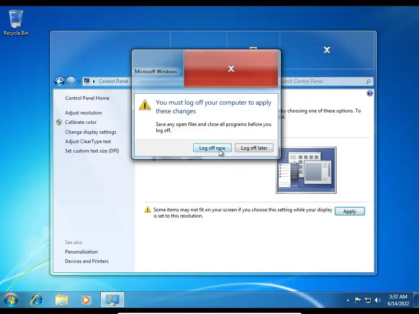Click the network tray icon
Screen dimensions: 419x314
[x=368, y=300]
